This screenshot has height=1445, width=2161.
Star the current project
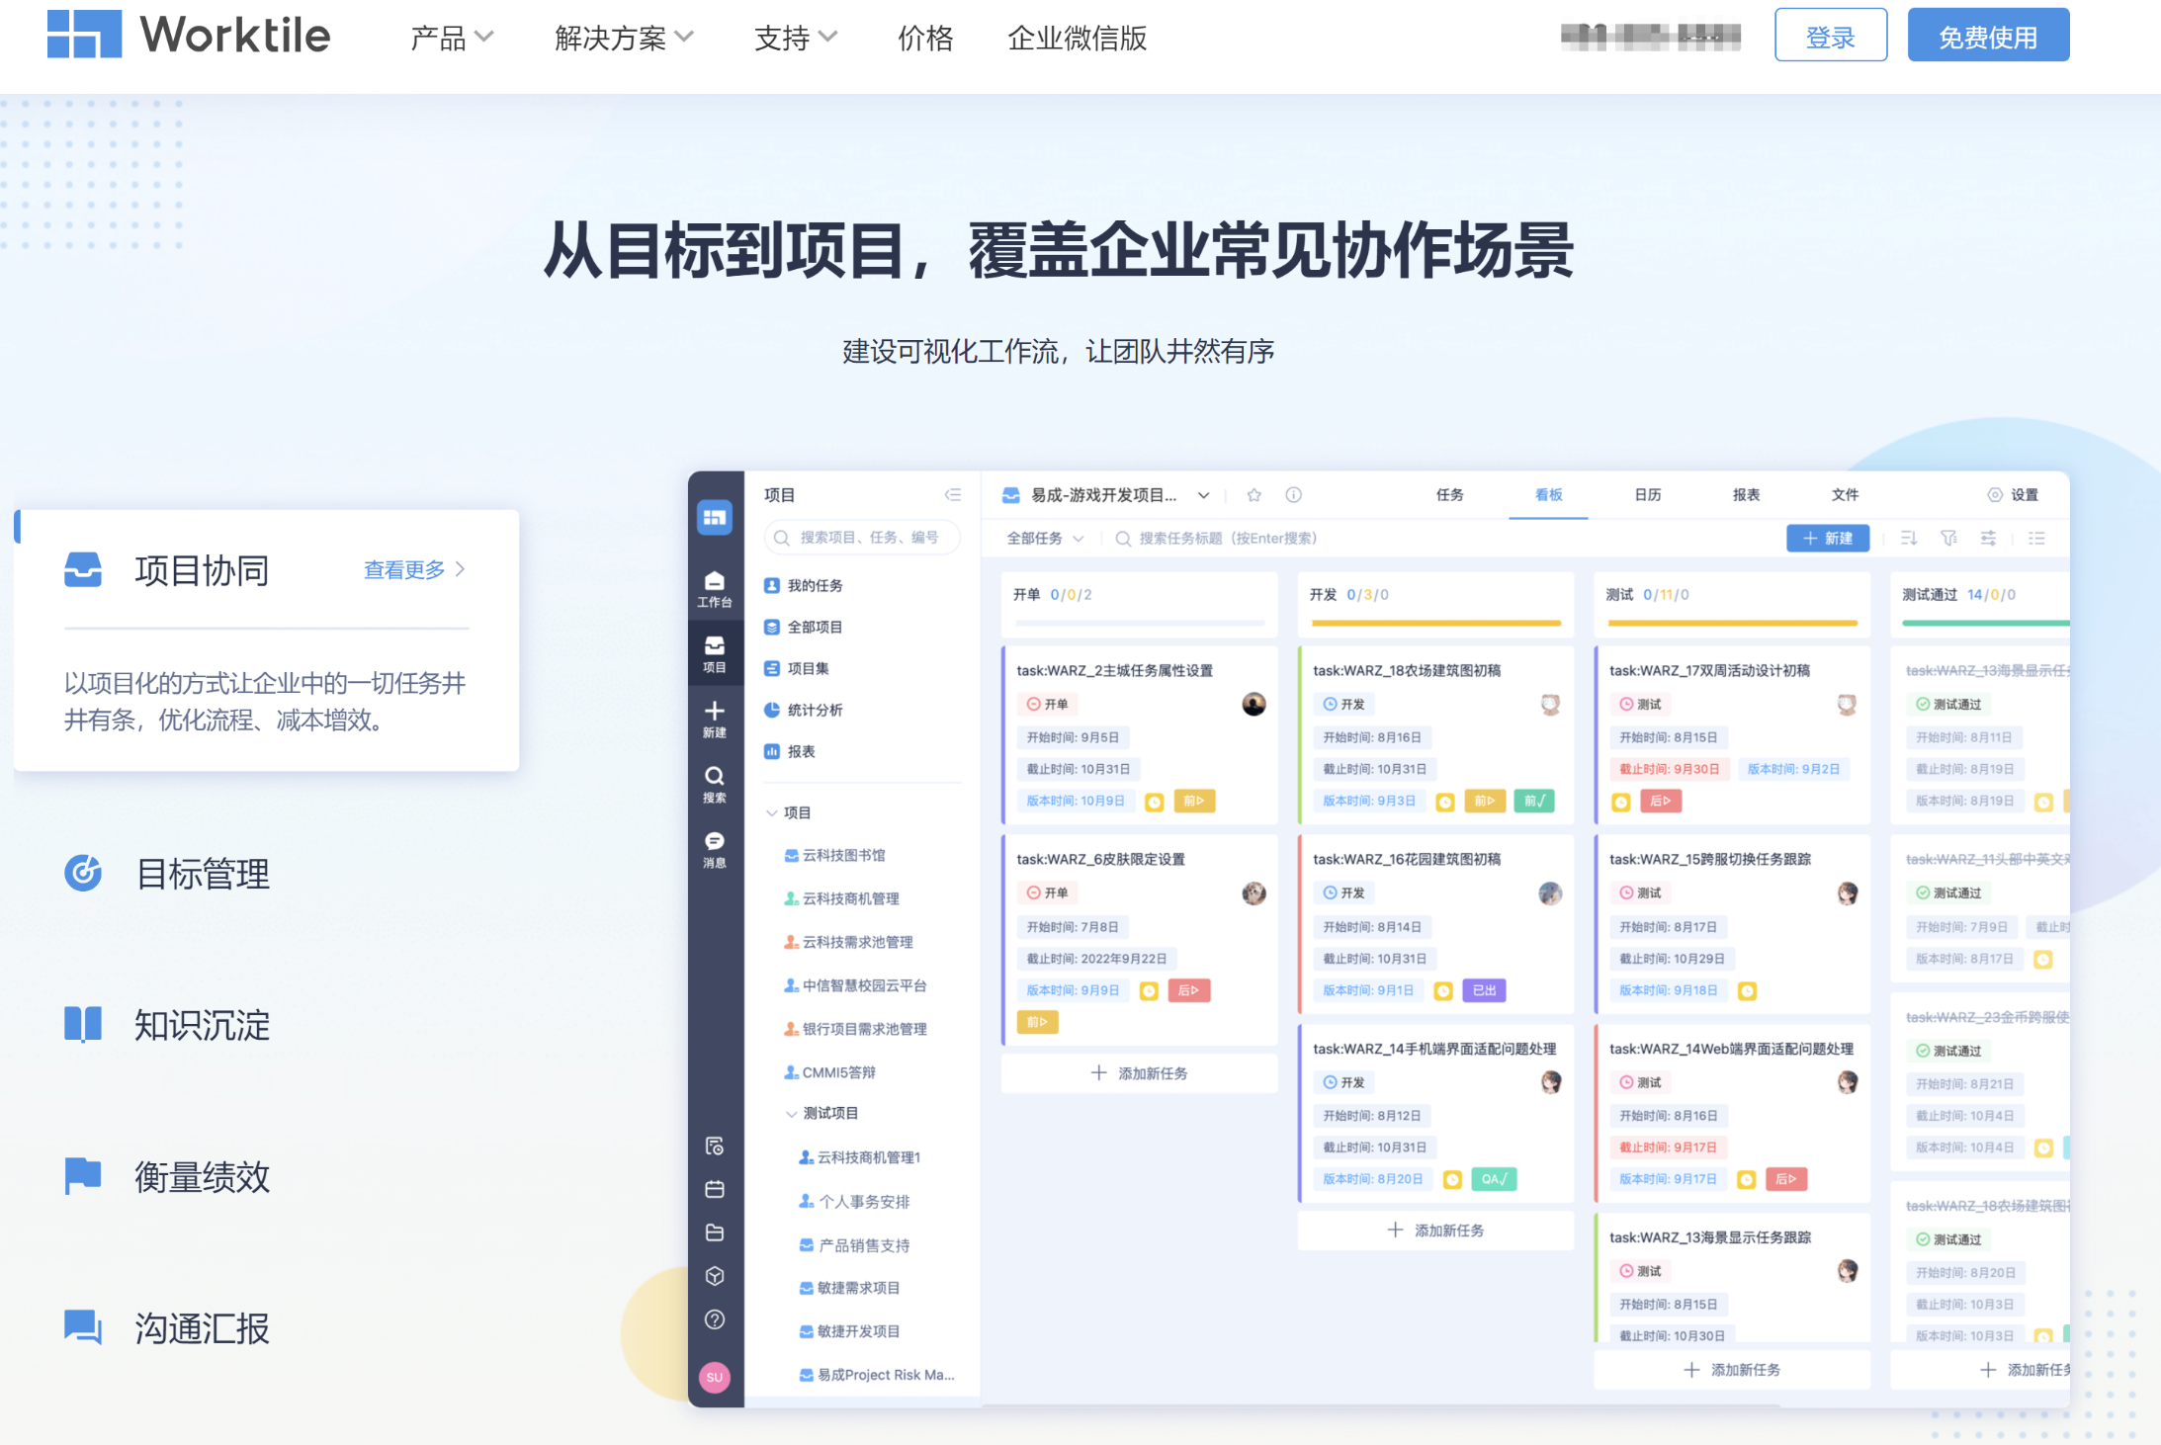[1253, 494]
